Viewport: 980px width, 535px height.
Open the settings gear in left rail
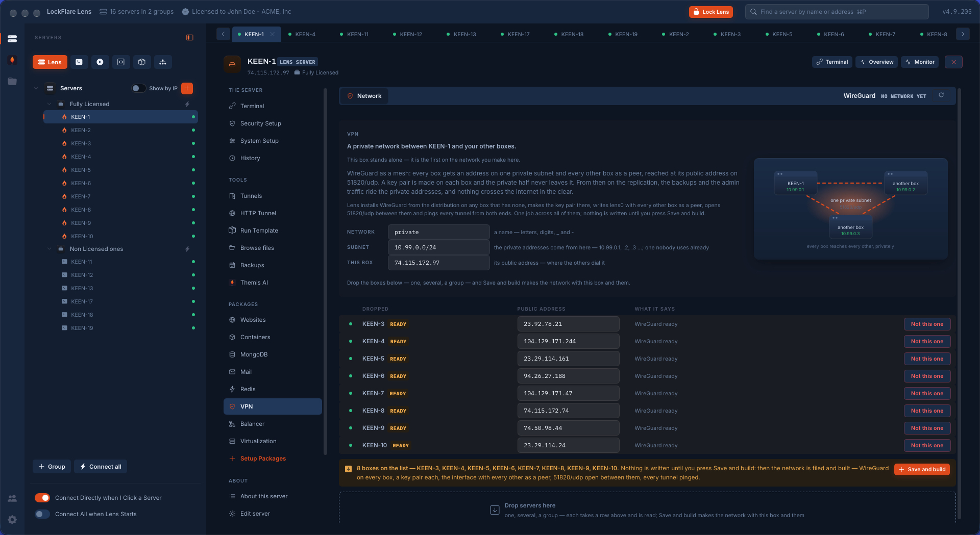point(12,520)
